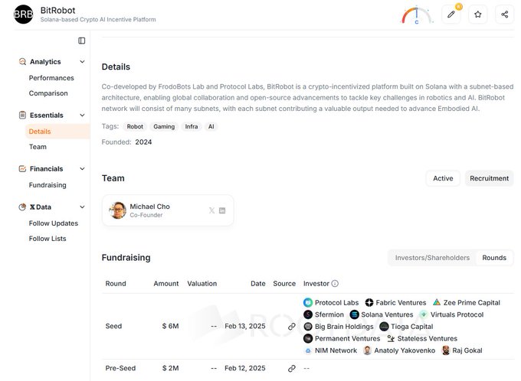The image size is (521, 381).
Task: Open the Protocol Labs investor link
Action: point(336,303)
